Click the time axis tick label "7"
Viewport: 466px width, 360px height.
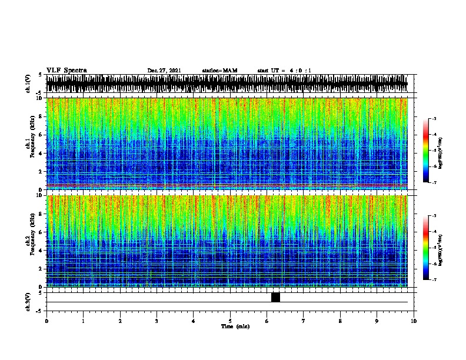point(304,321)
